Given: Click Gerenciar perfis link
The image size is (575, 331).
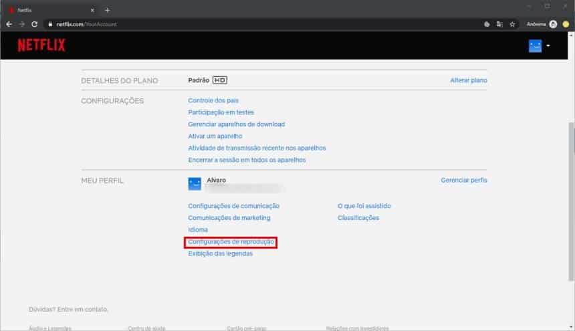Looking at the screenshot, I should 463,180.
